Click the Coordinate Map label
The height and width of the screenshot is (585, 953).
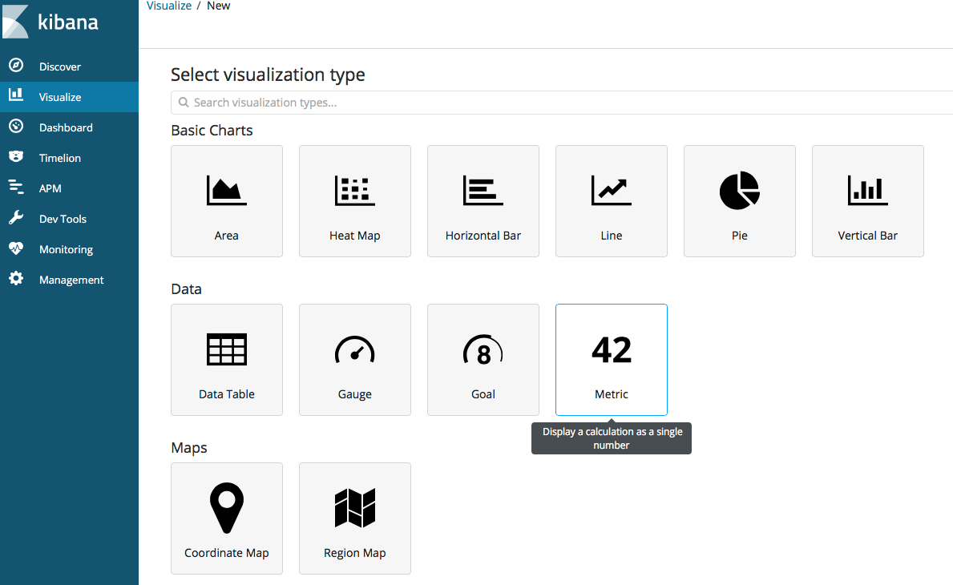click(227, 553)
